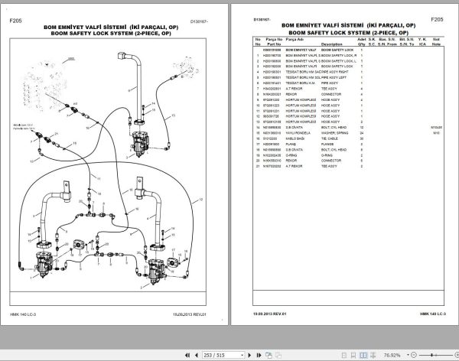Click the Part No column header
The height and width of the screenshot is (361, 459).
[x=274, y=44]
